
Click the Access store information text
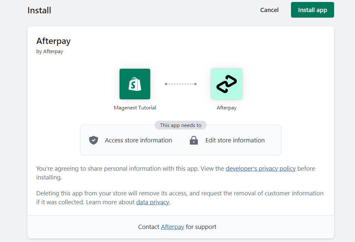tap(138, 140)
